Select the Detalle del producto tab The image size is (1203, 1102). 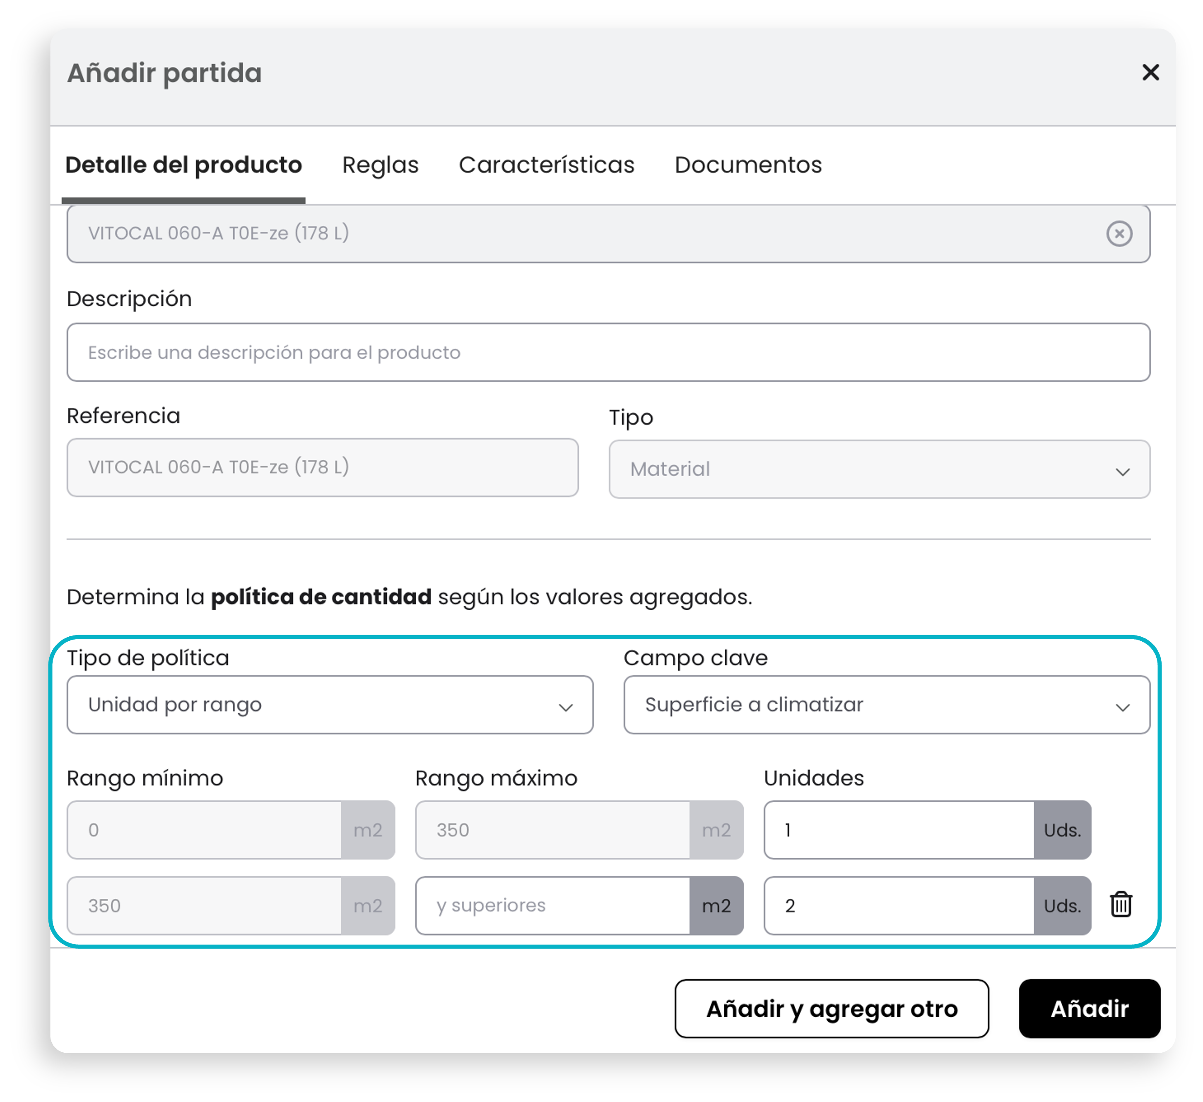coord(183,165)
